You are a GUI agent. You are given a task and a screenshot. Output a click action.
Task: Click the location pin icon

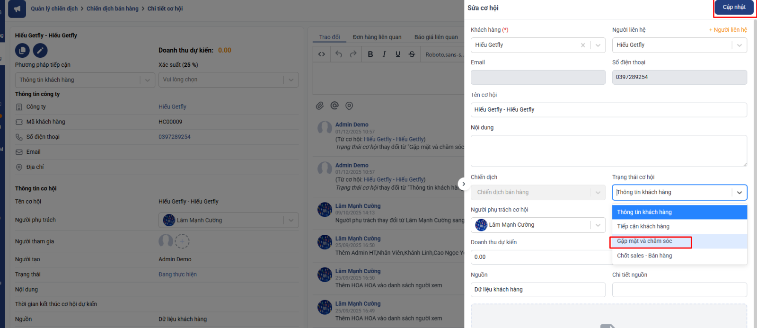tap(349, 106)
